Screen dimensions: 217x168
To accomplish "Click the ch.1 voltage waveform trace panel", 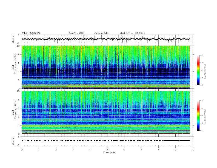I will (x=108, y=39).
